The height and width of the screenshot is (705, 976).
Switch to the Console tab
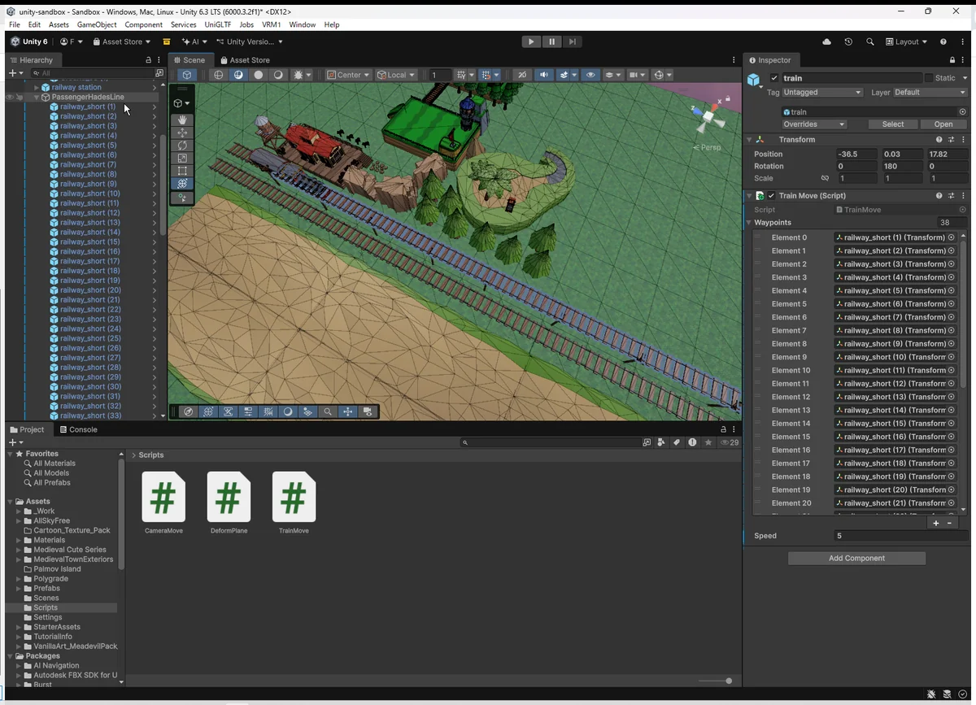click(77, 429)
